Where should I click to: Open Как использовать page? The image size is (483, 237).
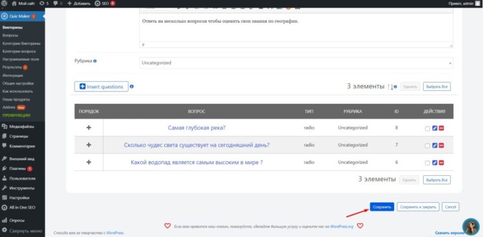tap(17, 91)
